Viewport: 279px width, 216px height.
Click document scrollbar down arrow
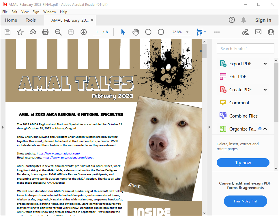coord(204,213)
